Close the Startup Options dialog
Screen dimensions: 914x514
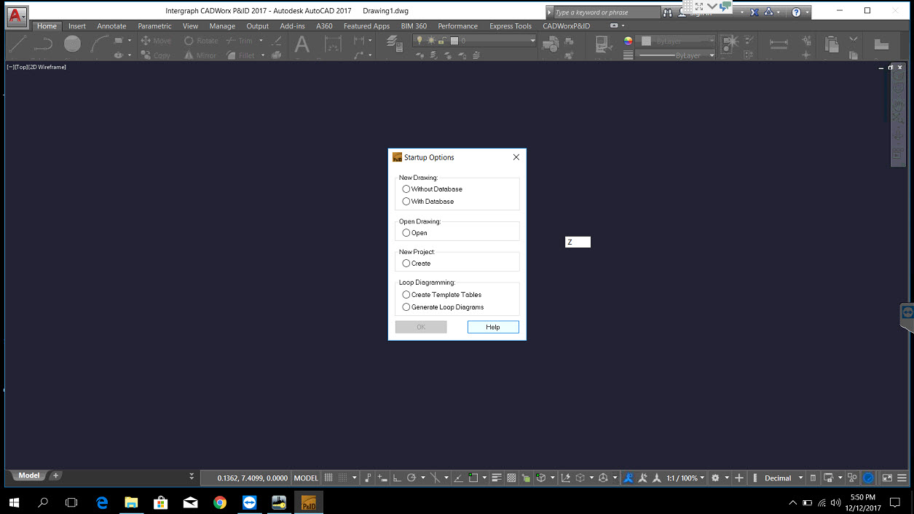click(x=516, y=157)
